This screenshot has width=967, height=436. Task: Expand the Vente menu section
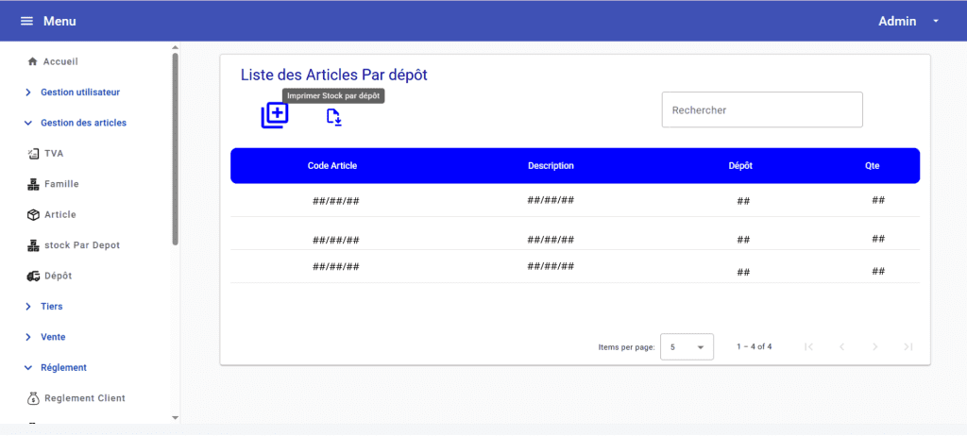pyautogui.click(x=28, y=337)
